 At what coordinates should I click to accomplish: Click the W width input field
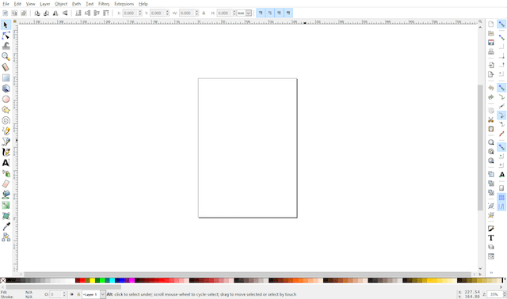pos(187,13)
